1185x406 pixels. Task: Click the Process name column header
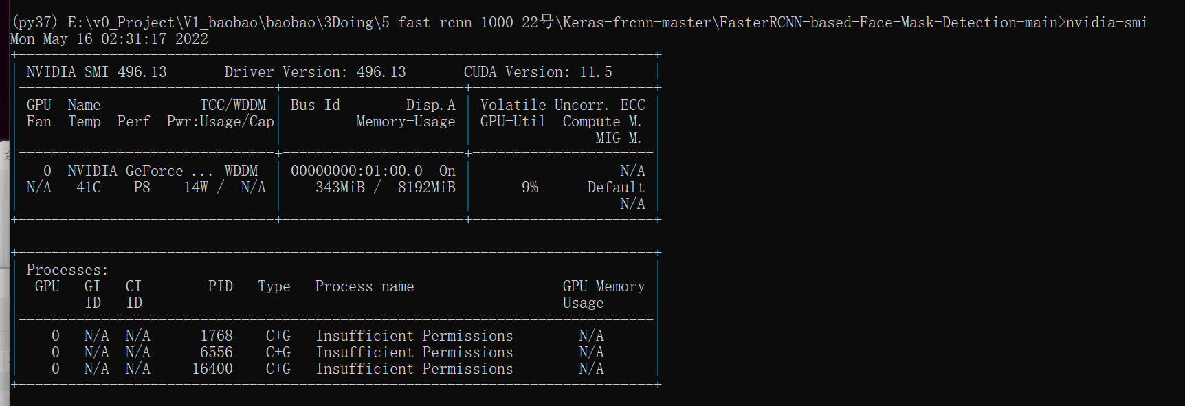click(364, 286)
